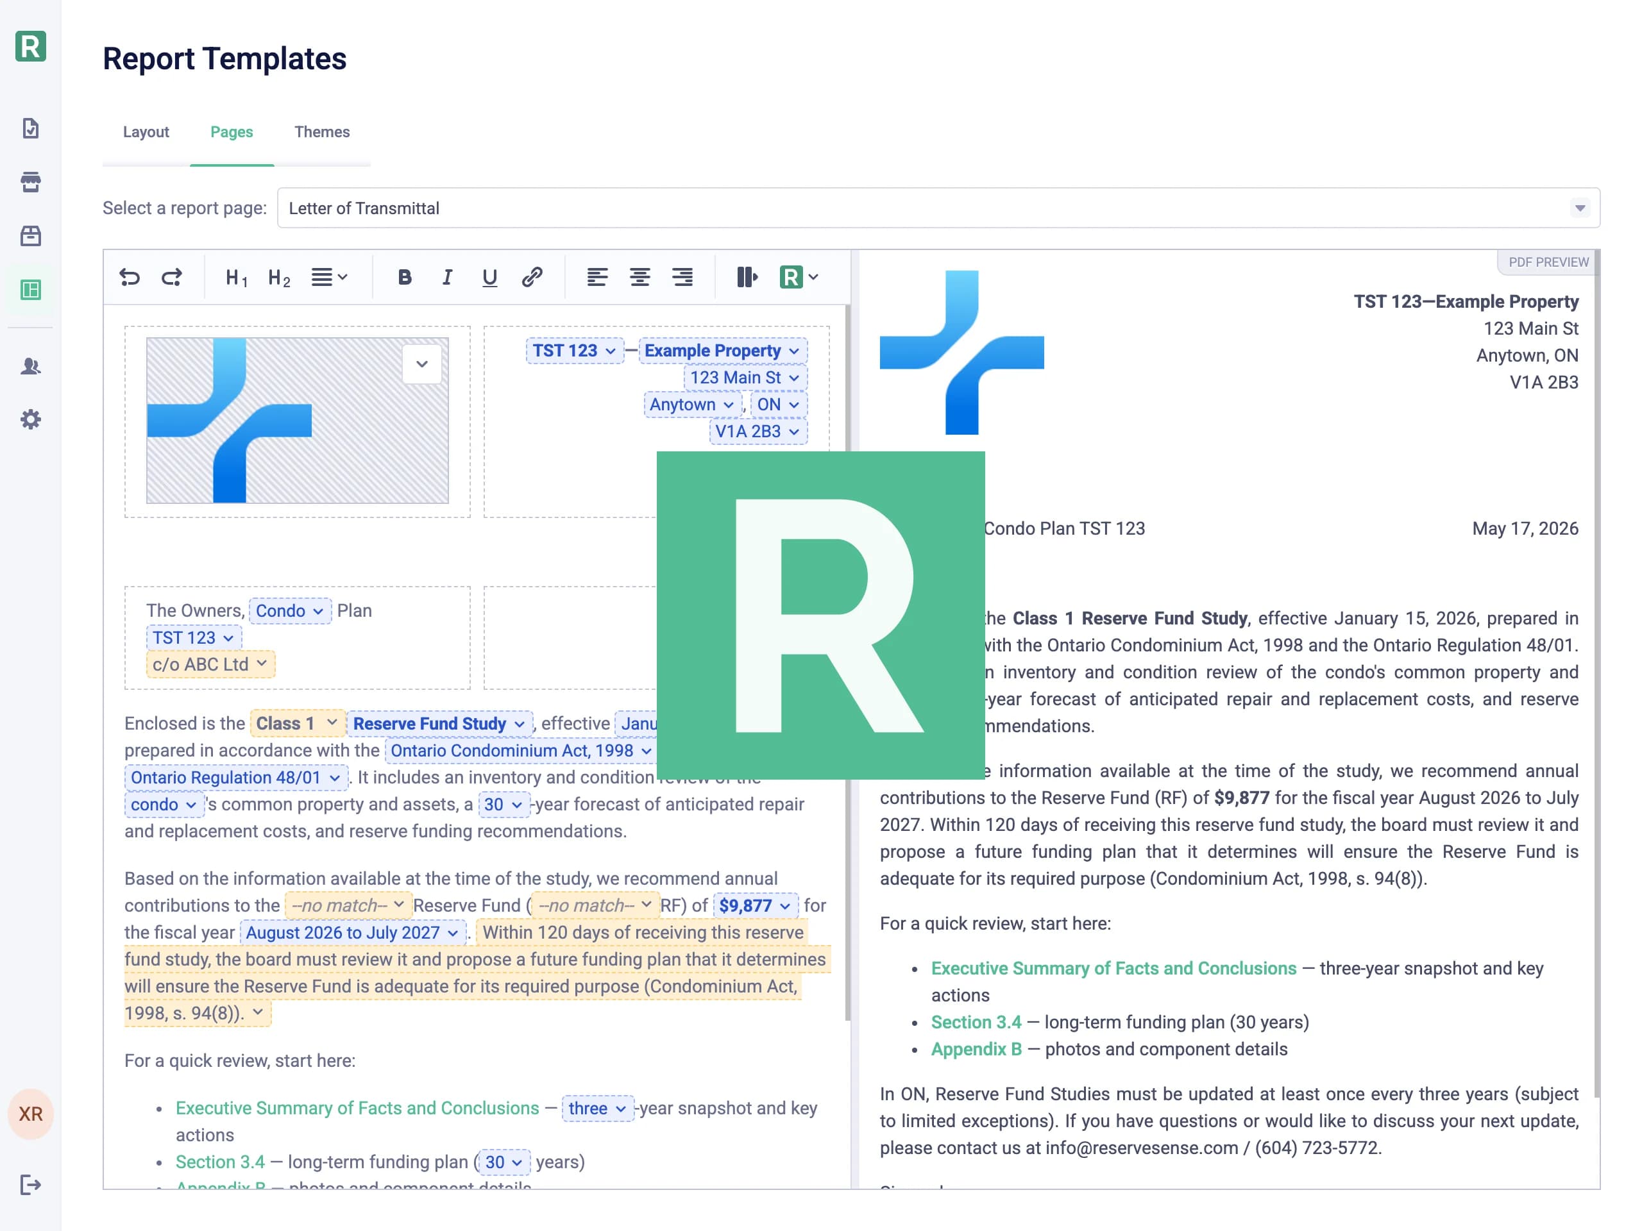Toggle bold formatting
The width and height of the screenshot is (1642, 1231).
(405, 278)
